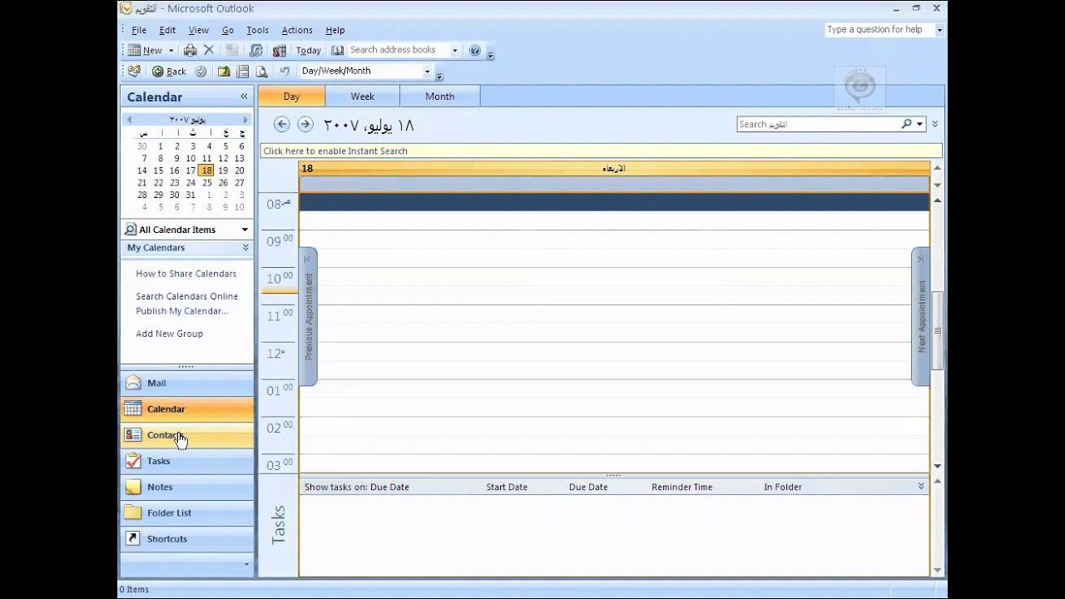
Task: Click the Next Appointment side tab
Action: tap(920, 316)
